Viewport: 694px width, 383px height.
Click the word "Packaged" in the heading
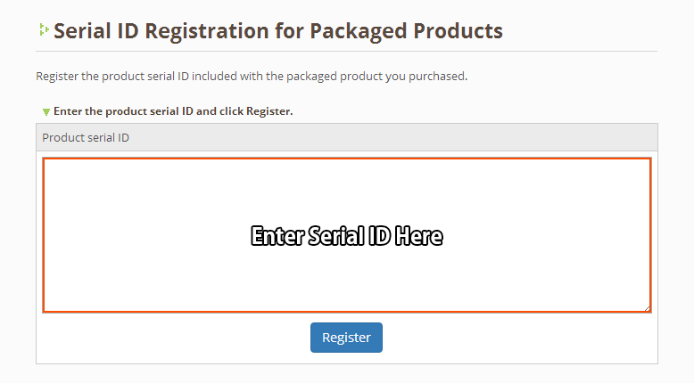click(360, 31)
